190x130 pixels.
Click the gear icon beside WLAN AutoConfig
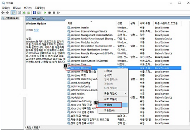[x=69, y=86]
